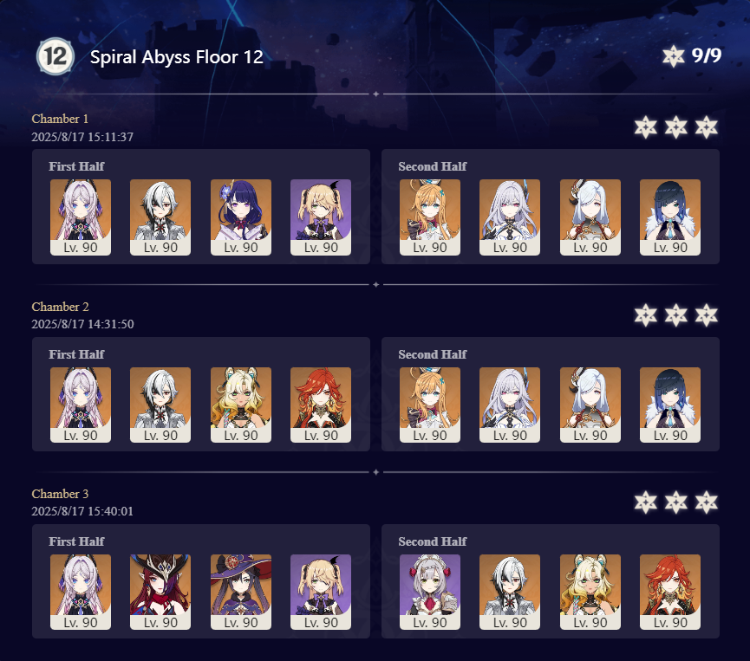Select dark blue-haired character in Chamber 1 Second Half

click(670, 217)
